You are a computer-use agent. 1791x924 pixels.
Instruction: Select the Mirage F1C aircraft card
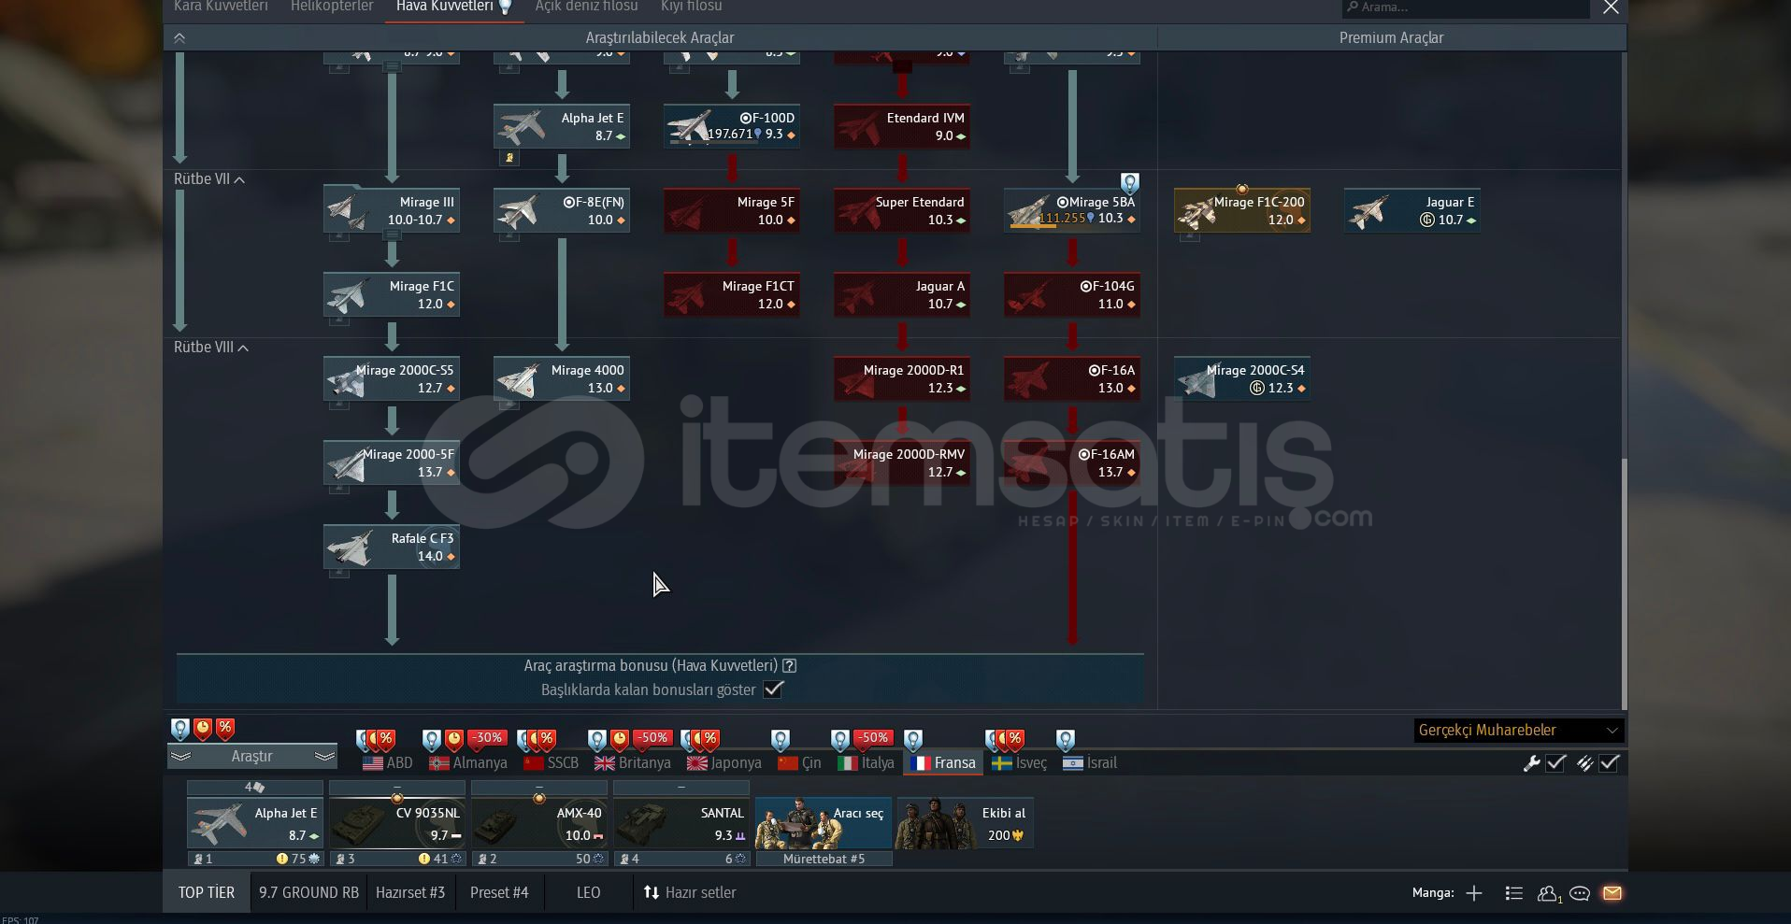(x=392, y=294)
